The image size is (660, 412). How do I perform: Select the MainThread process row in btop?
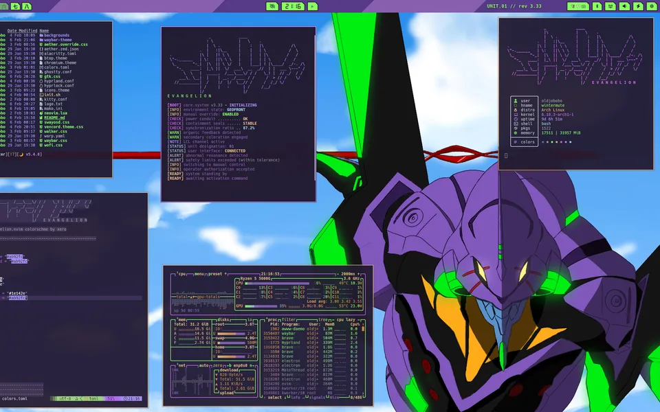(311, 370)
